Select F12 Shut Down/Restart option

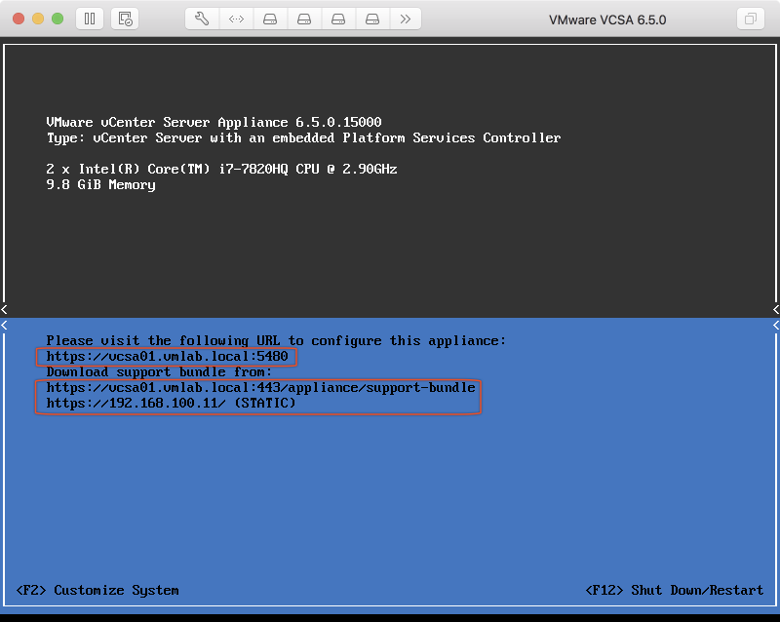click(x=674, y=590)
